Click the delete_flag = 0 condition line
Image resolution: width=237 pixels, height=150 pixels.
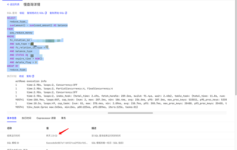[x=23, y=62]
